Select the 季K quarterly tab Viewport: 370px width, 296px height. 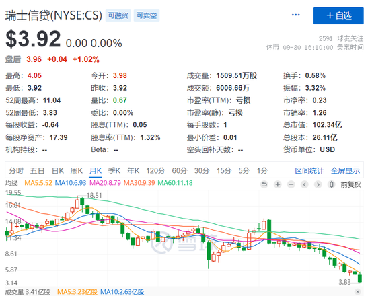114,170
